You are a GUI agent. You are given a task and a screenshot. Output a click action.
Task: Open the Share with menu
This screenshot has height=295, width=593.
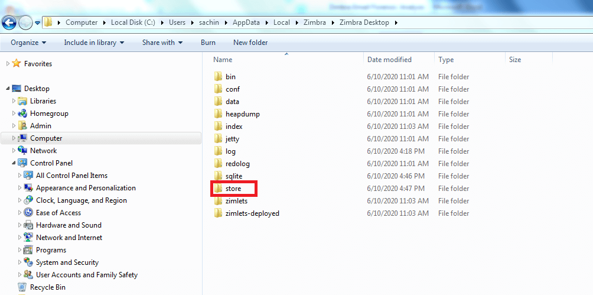162,43
